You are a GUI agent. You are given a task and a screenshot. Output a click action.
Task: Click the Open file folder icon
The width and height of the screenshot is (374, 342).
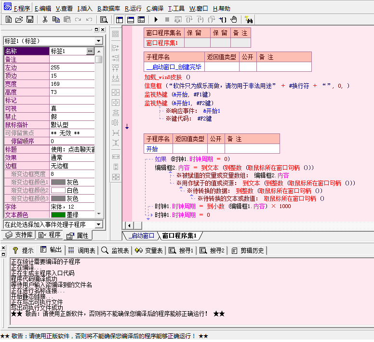pos(19,20)
